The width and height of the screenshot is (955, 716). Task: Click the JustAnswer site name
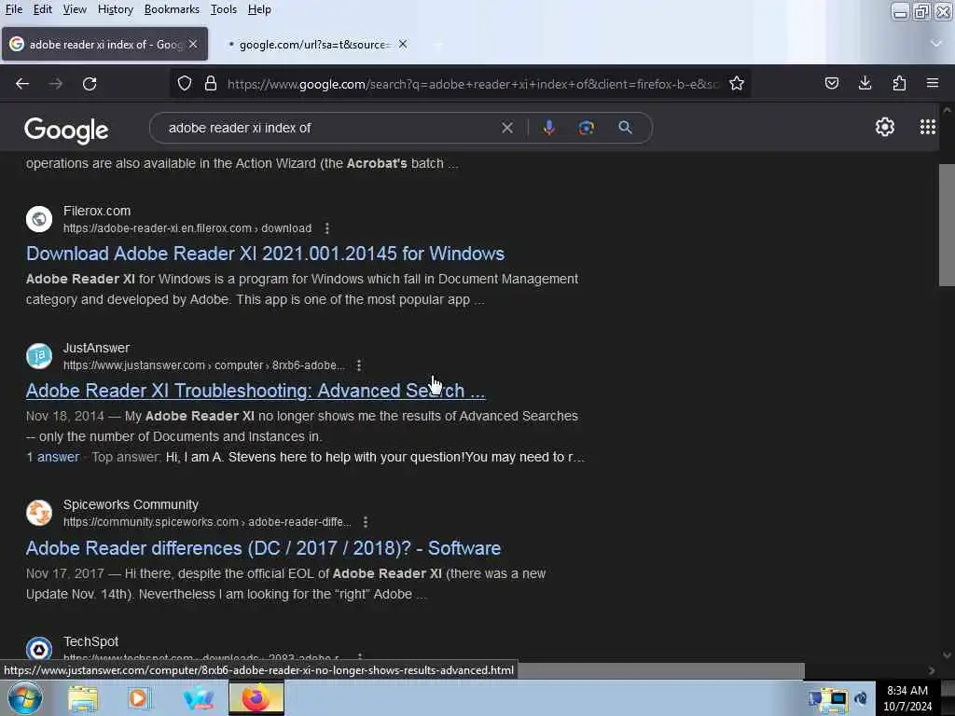coord(96,348)
